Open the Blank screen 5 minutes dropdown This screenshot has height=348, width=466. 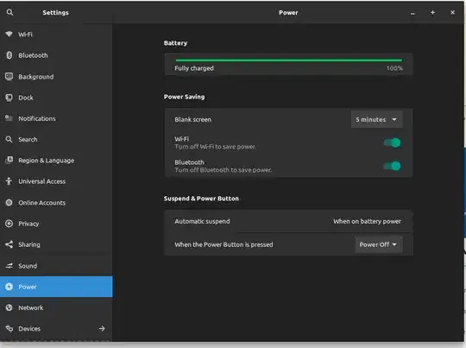coord(376,119)
